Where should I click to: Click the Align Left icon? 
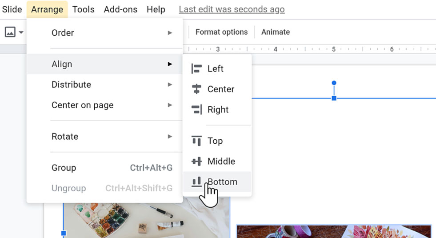[x=196, y=69]
